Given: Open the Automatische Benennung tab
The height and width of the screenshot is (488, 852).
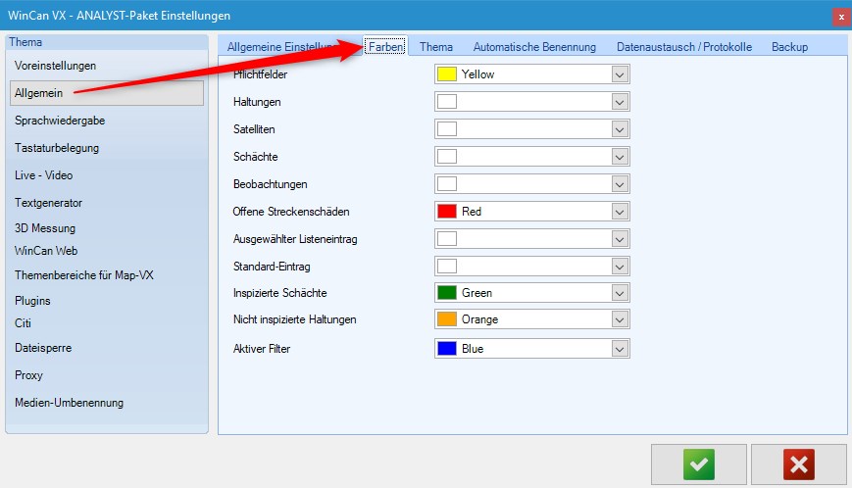Looking at the screenshot, I should [x=534, y=47].
